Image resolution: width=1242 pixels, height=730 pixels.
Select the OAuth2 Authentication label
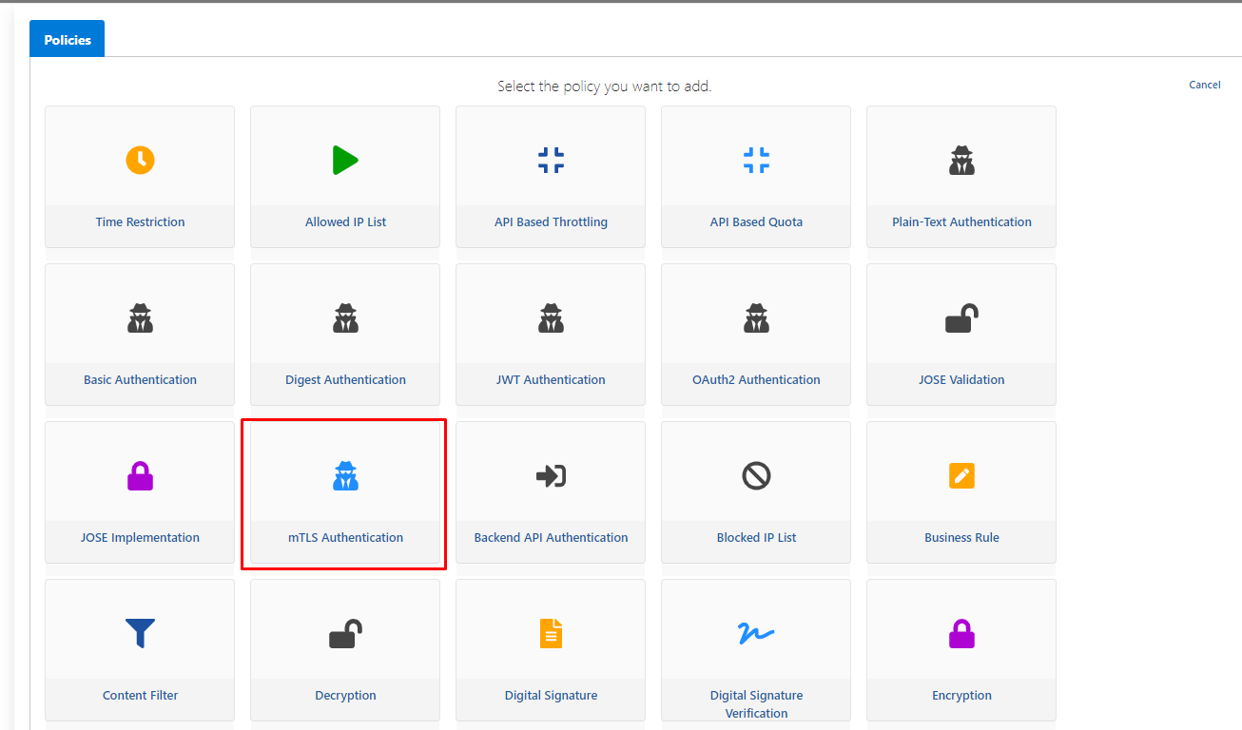click(756, 380)
